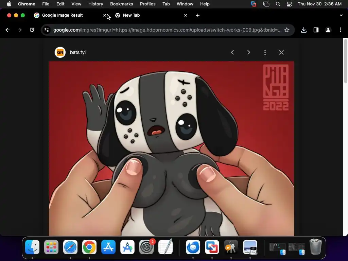
Task: Add a new tab with plus button
Action: (x=198, y=15)
